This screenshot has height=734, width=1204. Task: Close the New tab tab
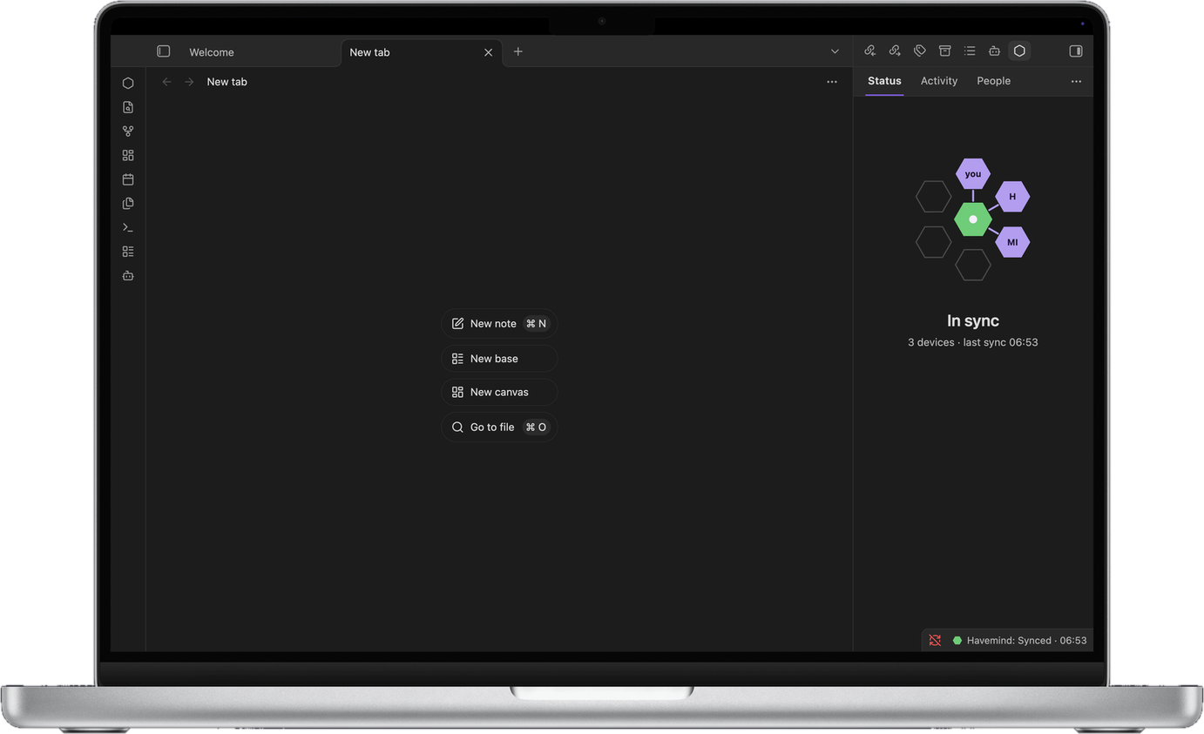pos(488,52)
